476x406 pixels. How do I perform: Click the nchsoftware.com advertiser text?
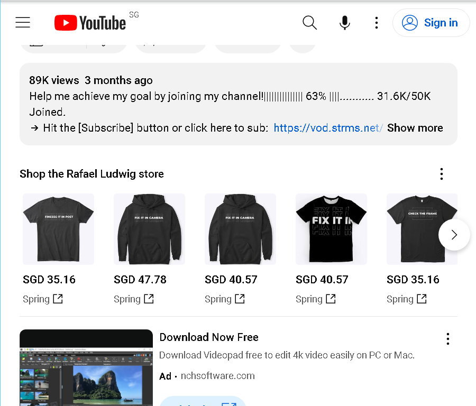tap(218, 376)
